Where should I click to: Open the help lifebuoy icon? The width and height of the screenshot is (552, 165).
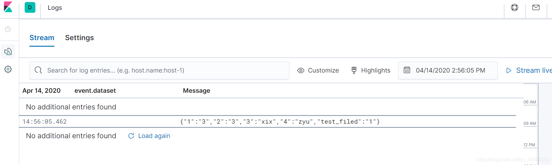click(515, 7)
